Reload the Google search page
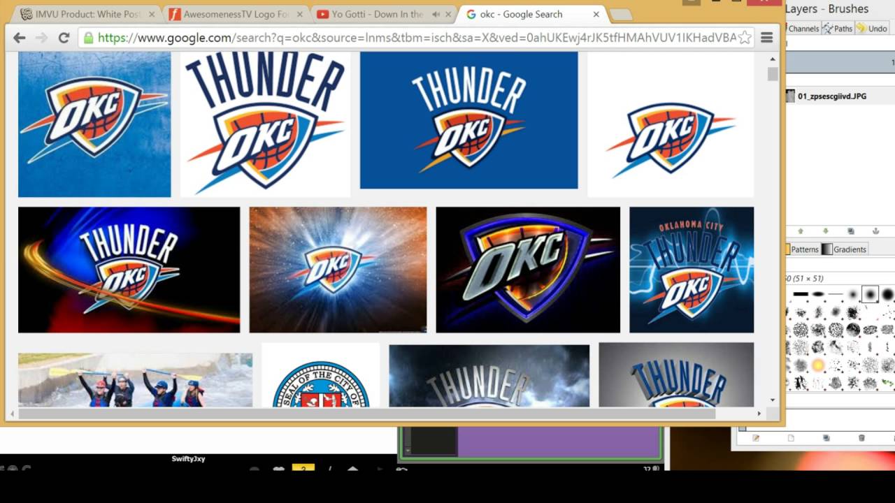Screen dimensions: 895x503 [x=64, y=38]
